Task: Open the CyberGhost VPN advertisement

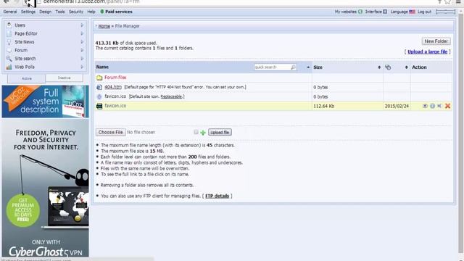Action: tap(45, 188)
